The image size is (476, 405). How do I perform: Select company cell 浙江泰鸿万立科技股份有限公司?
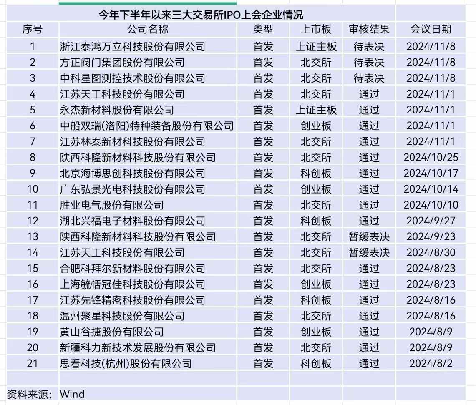click(x=148, y=46)
